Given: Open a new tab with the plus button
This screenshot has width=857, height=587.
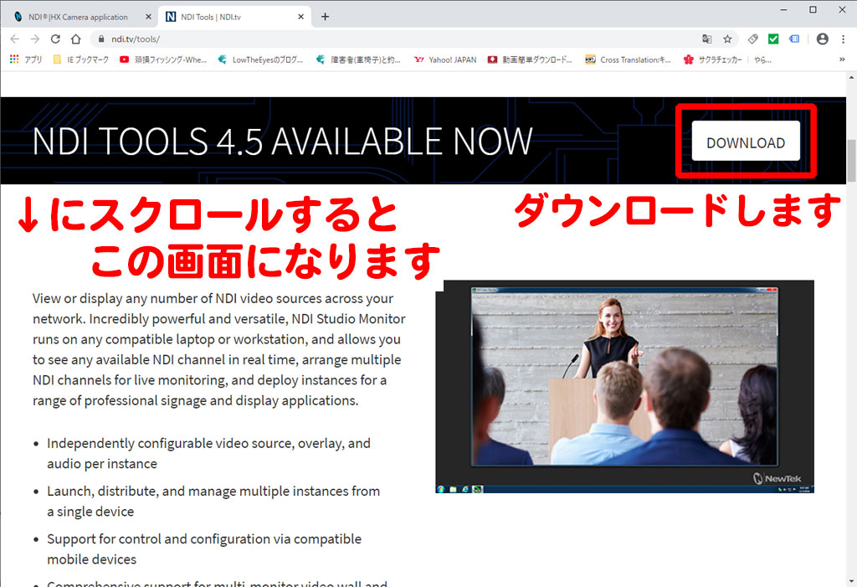Looking at the screenshot, I should (x=325, y=17).
